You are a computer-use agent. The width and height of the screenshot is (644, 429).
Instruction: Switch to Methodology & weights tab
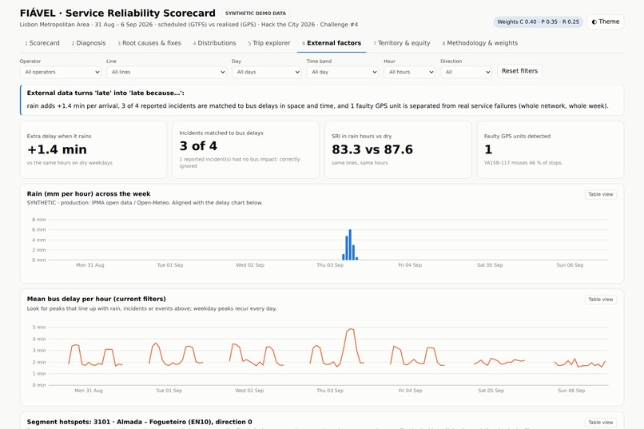[x=480, y=43]
